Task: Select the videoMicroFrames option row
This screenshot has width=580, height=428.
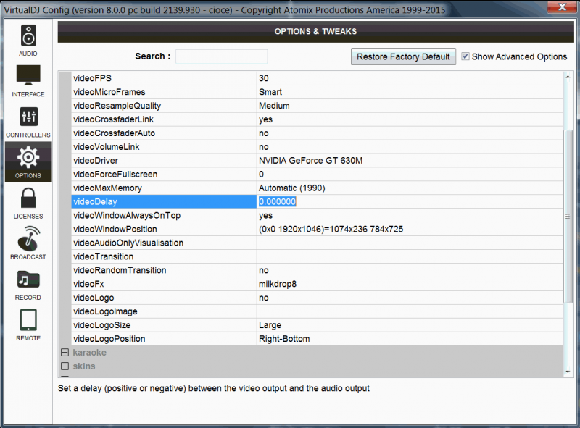Action: click(x=317, y=92)
